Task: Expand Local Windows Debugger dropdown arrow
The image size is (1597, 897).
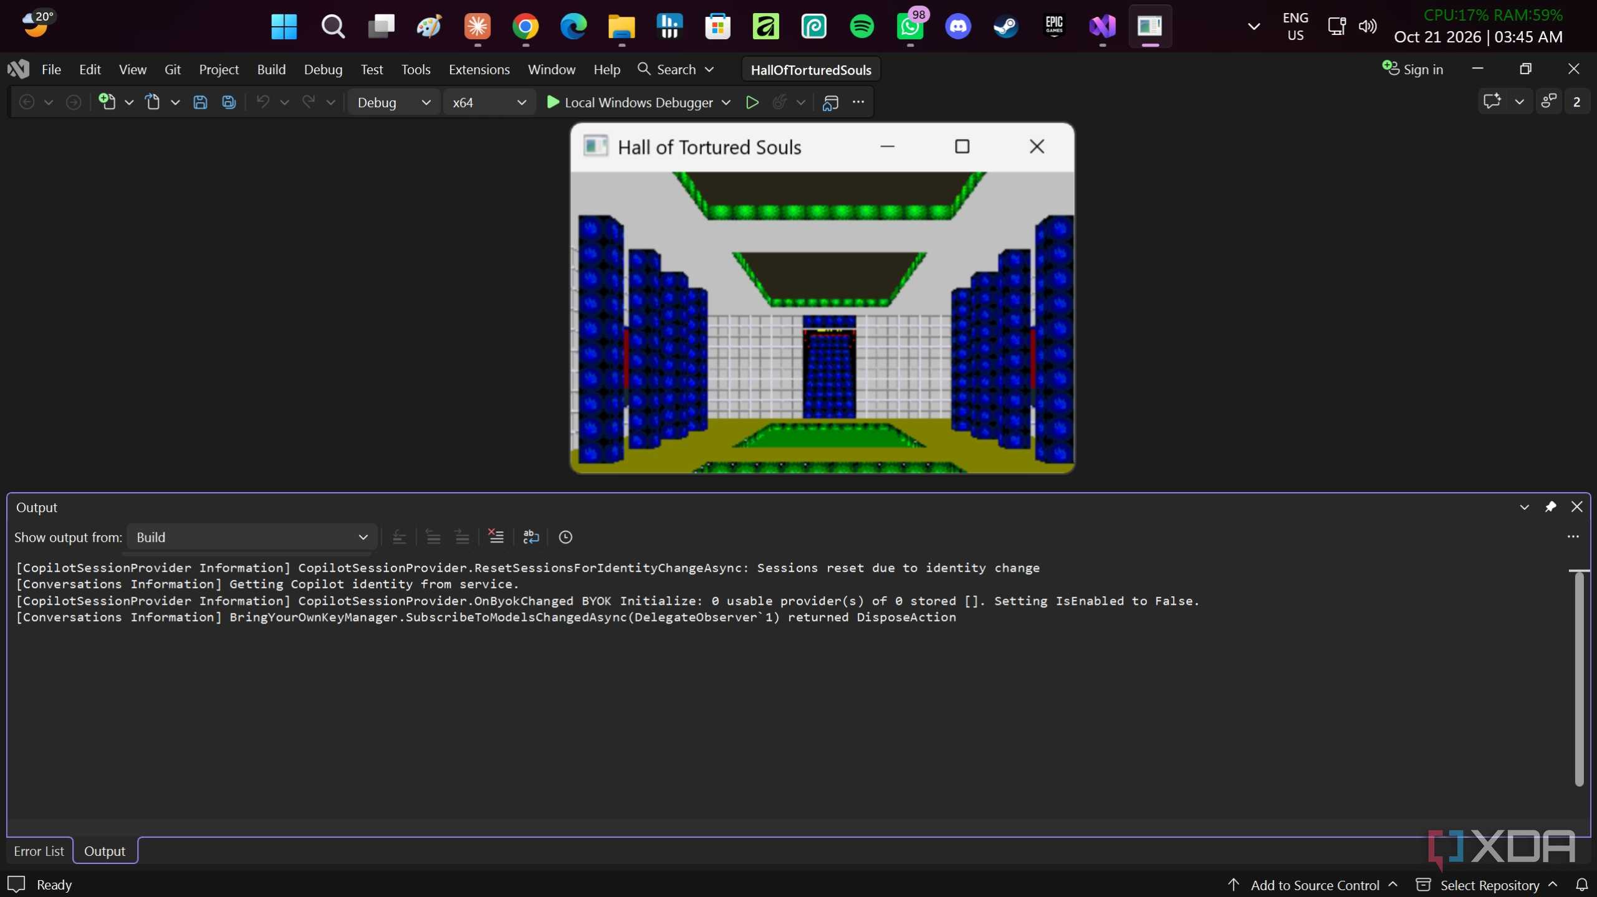Action: point(726,102)
